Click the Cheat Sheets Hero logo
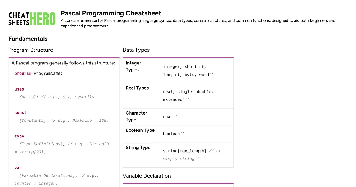 (32, 18)
